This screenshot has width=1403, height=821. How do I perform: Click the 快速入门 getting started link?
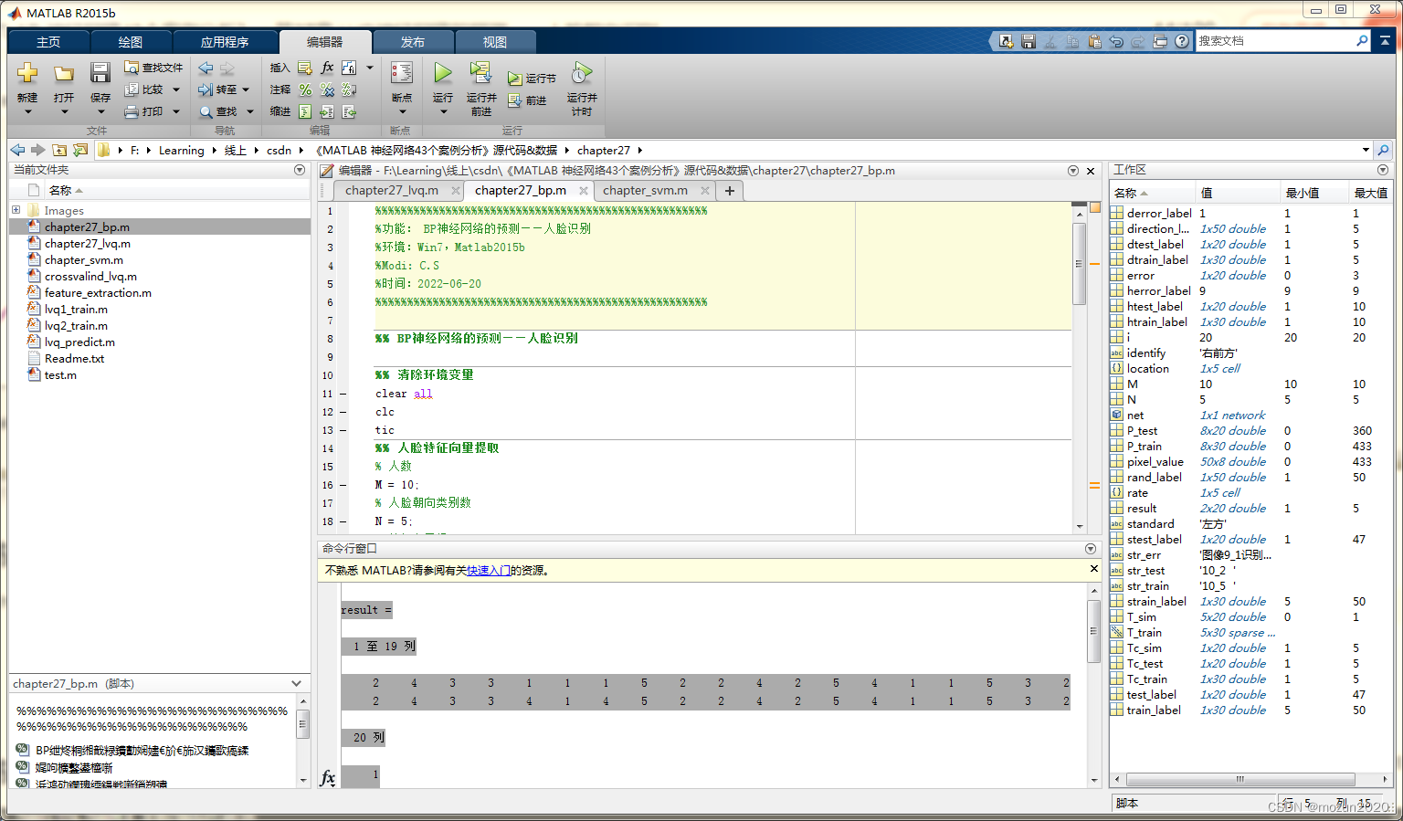(x=489, y=570)
